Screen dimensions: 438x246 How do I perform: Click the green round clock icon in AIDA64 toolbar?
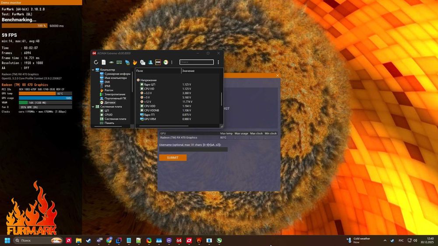[166, 62]
